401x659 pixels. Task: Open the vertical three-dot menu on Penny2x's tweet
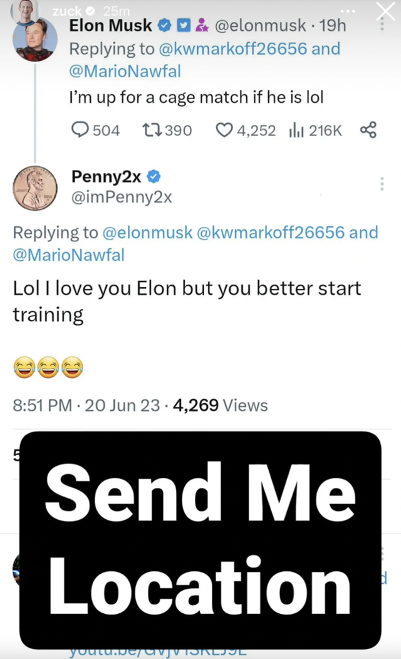382,184
